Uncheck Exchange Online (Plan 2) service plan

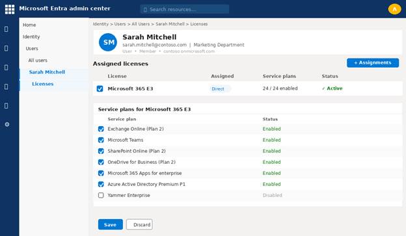click(101, 129)
